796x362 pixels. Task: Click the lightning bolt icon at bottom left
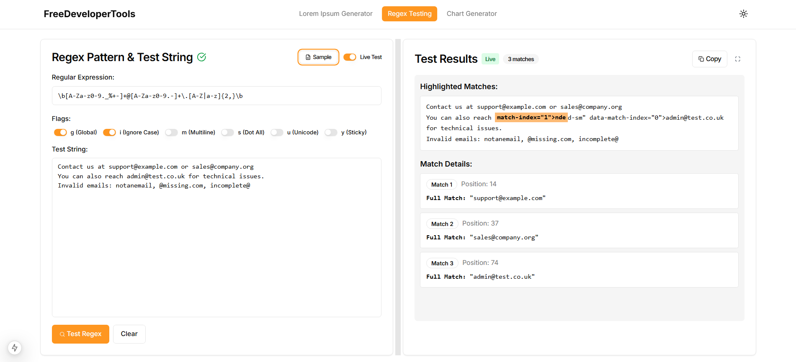tap(15, 348)
